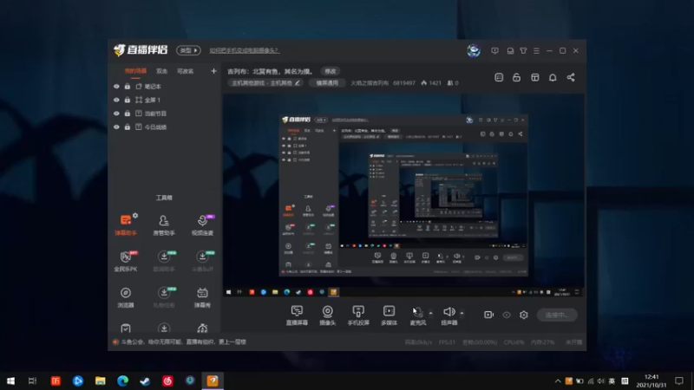Open the 浏览器 tool

[126, 297]
